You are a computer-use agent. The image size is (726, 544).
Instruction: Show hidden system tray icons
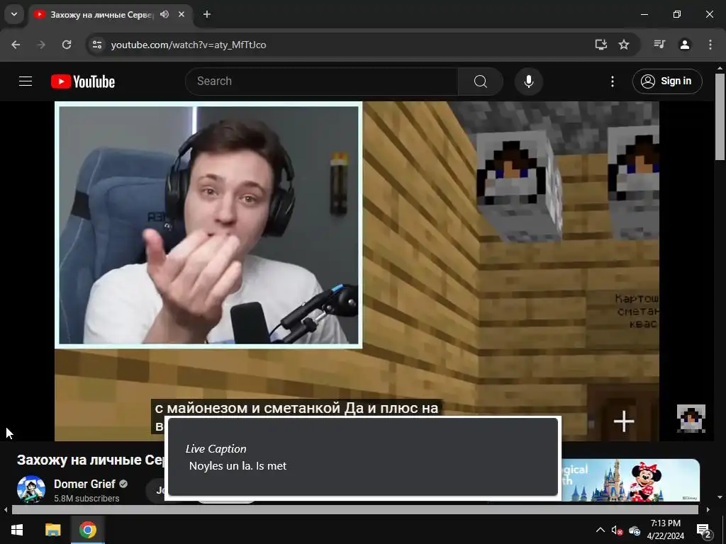coord(600,530)
